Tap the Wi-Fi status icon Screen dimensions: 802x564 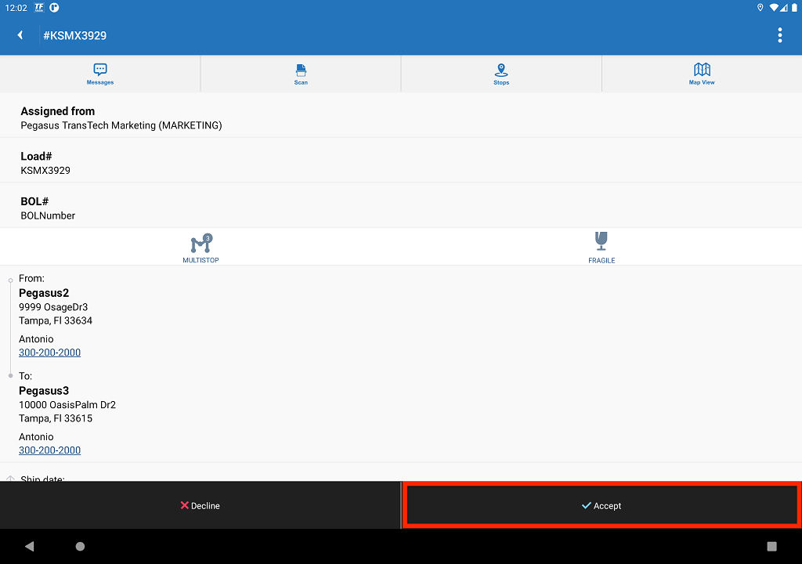774,8
